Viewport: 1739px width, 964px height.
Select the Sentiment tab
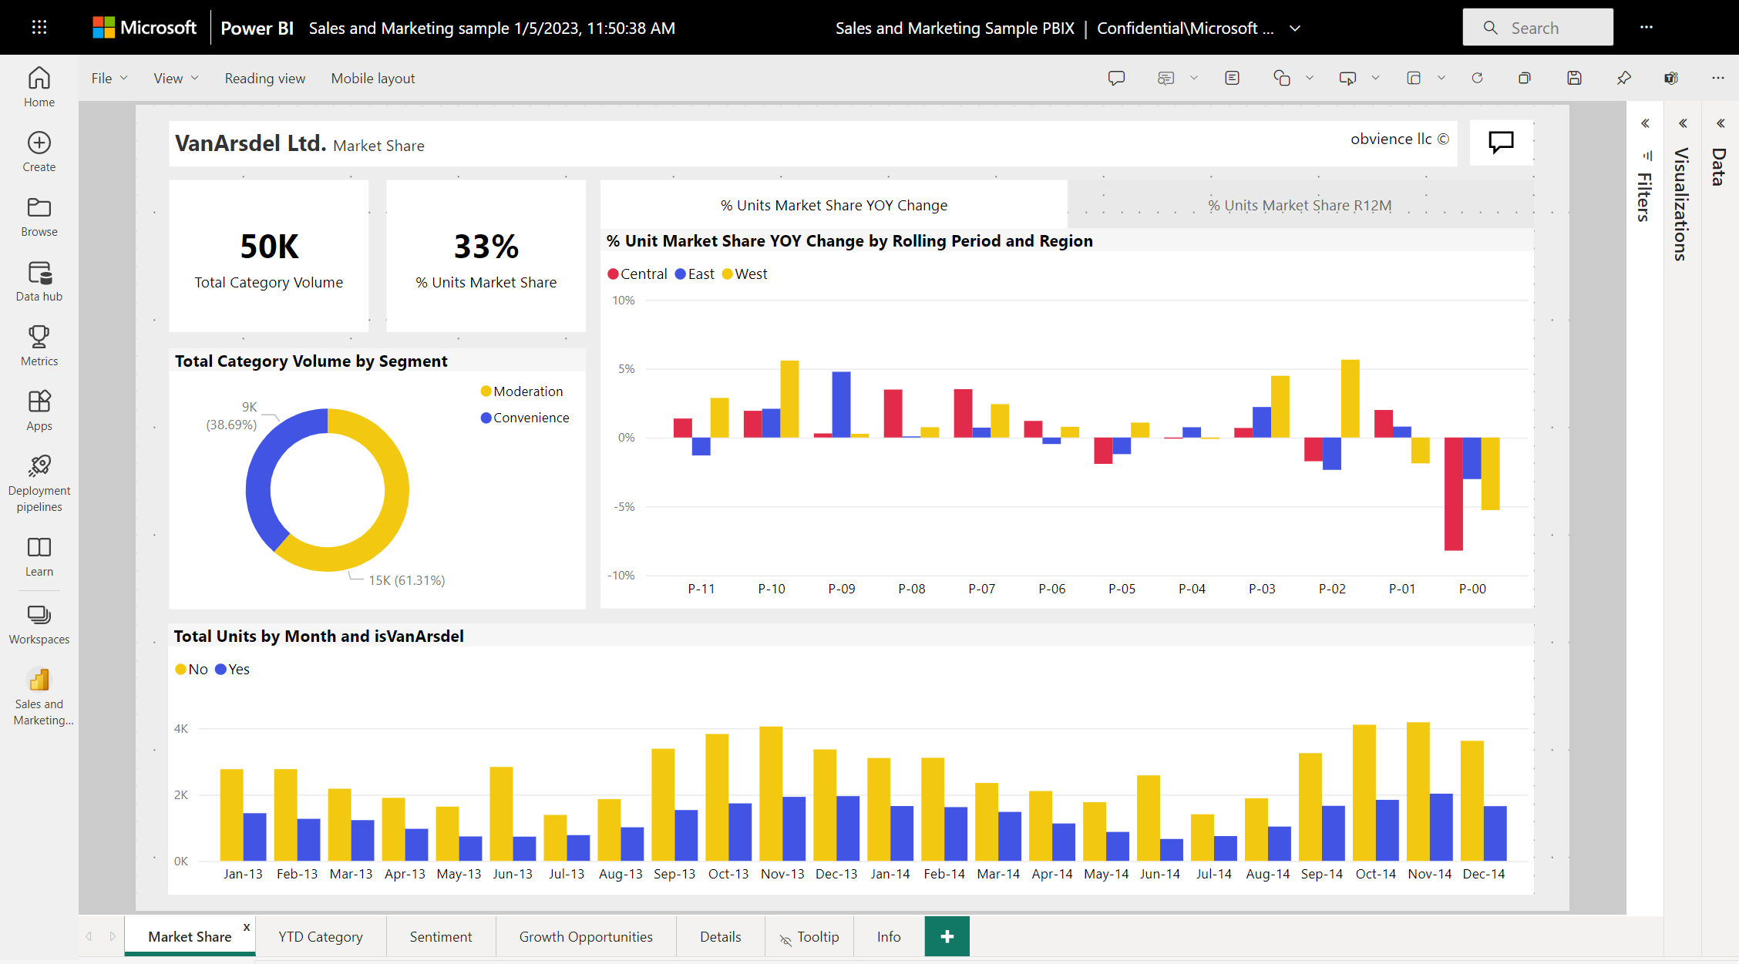tap(439, 937)
